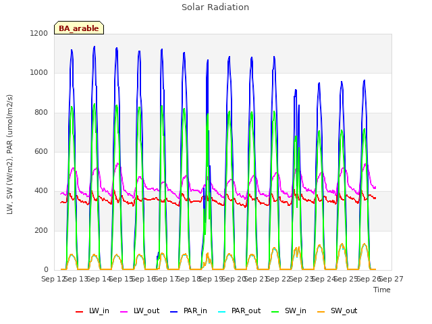432x324 pixels.
Task: Toggle the SW_out legend entry
Action: tap(337, 310)
